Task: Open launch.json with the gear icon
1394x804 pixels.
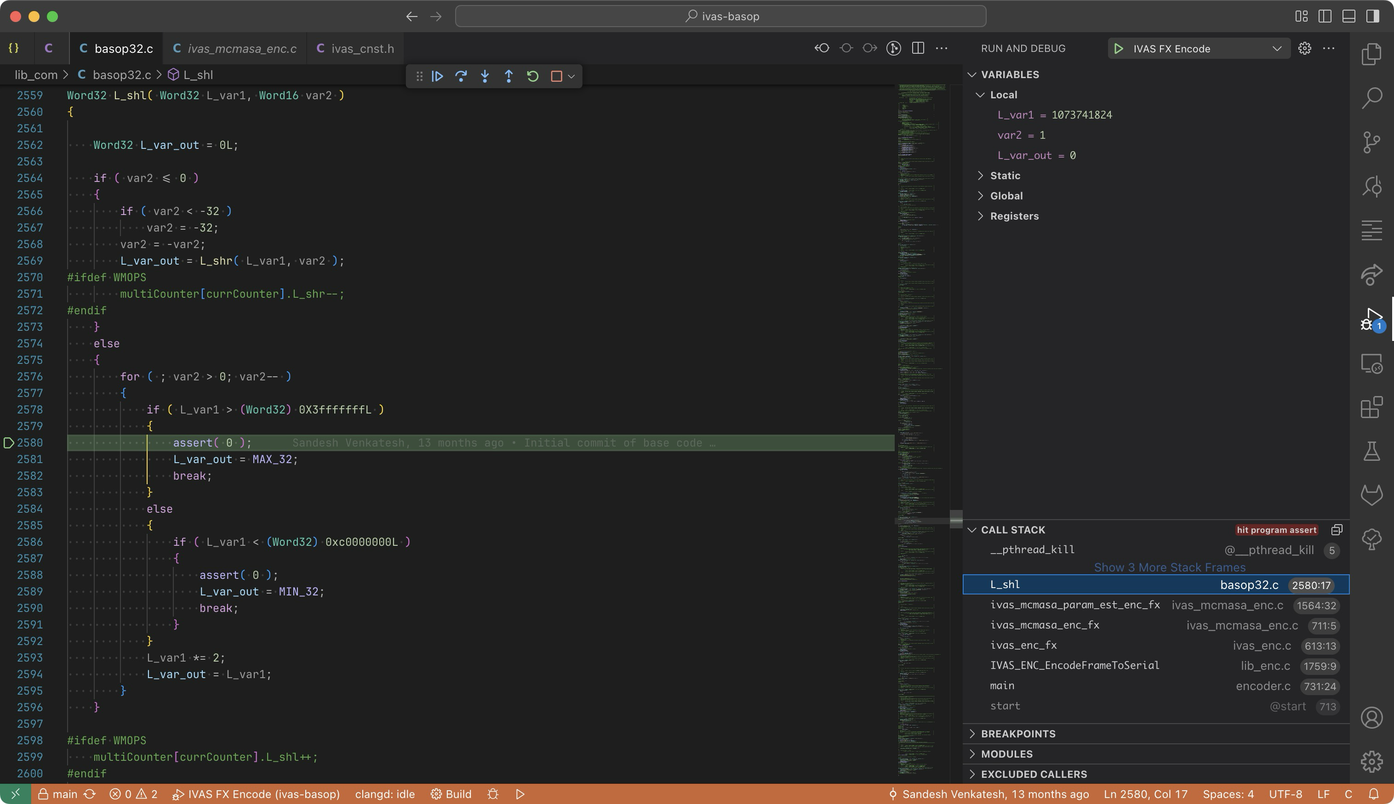Action: [1304, 49]
